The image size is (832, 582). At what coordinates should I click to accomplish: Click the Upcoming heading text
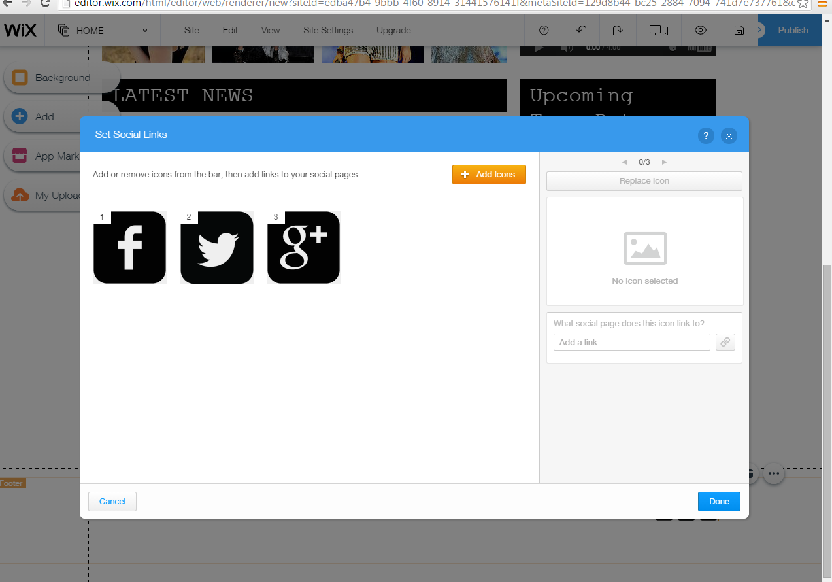coord(581,95)
